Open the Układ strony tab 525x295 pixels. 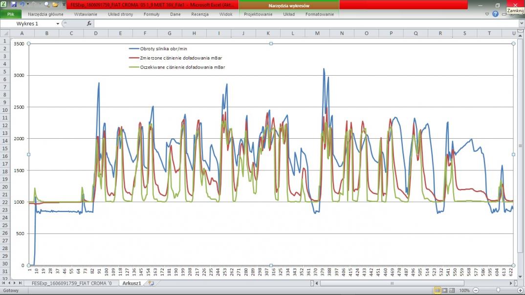pyautogui.click(x=121, y=14)
